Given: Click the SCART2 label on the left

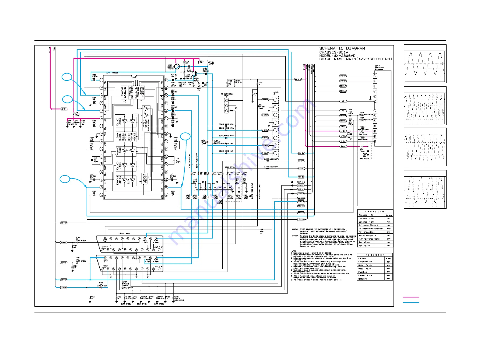Looking at the screenshot, I should [x=64, y=243].
